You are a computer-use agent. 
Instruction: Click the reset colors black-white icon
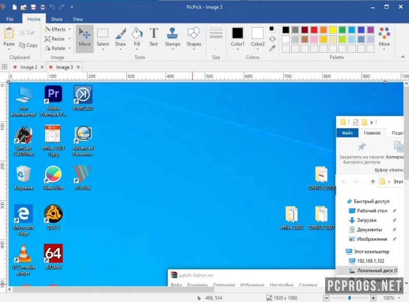(x=272, y=29)
